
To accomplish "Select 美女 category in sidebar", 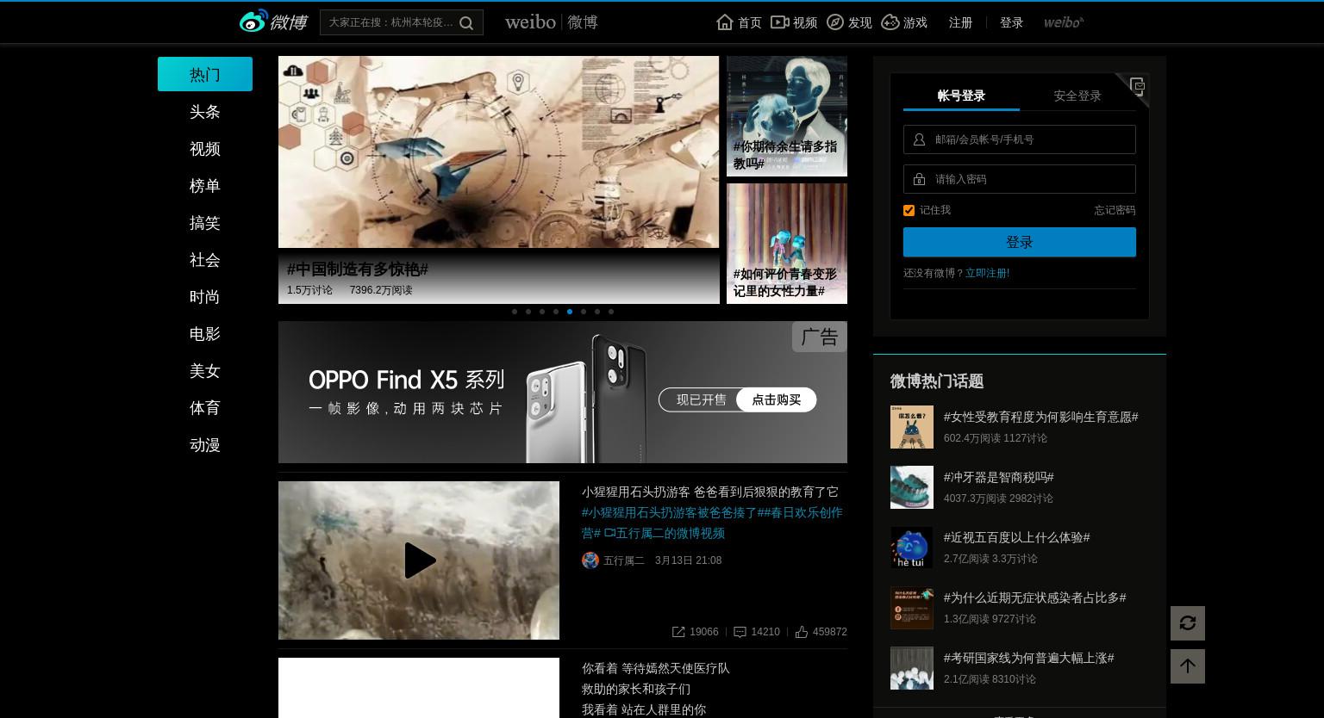I will point(205,371).
